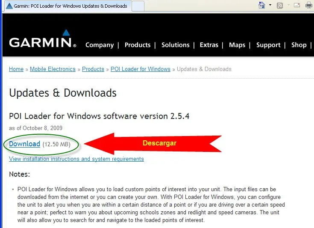The height and width of the screenshot is (228, 314).
Task: Click the RSS feeds icon
Action: click(x=280, y=6)
